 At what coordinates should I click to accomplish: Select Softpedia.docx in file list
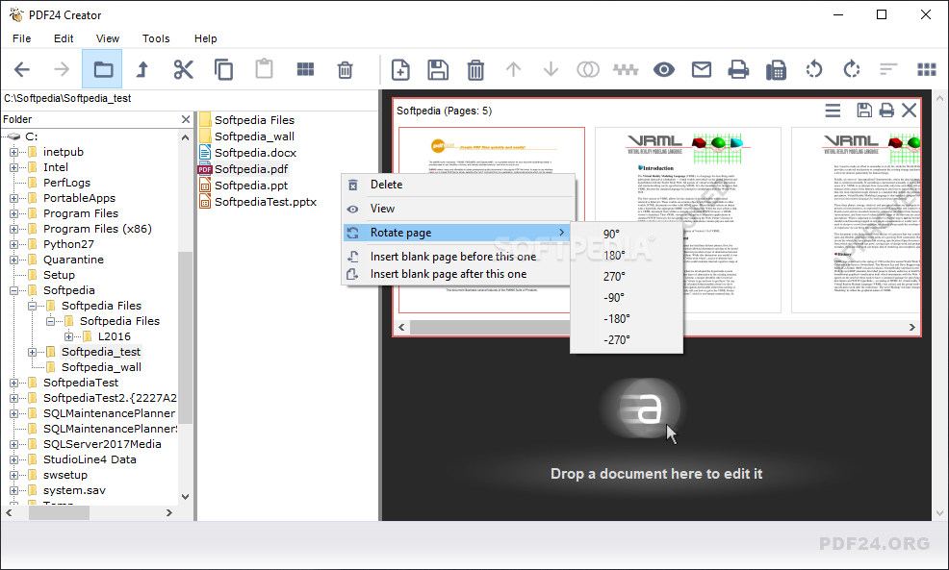pos(255,153)
